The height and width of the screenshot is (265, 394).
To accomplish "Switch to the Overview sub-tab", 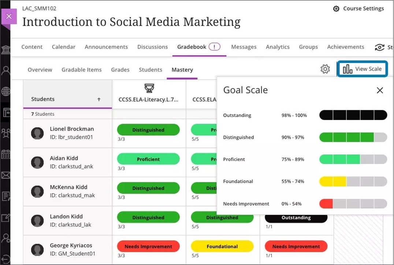I will point(40,70).
